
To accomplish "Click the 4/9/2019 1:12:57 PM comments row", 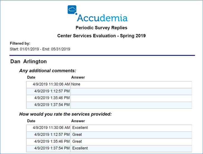I will point(109,91).
